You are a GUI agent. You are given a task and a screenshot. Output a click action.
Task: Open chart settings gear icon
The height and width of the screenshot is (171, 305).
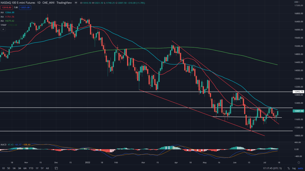coord(299,162)
